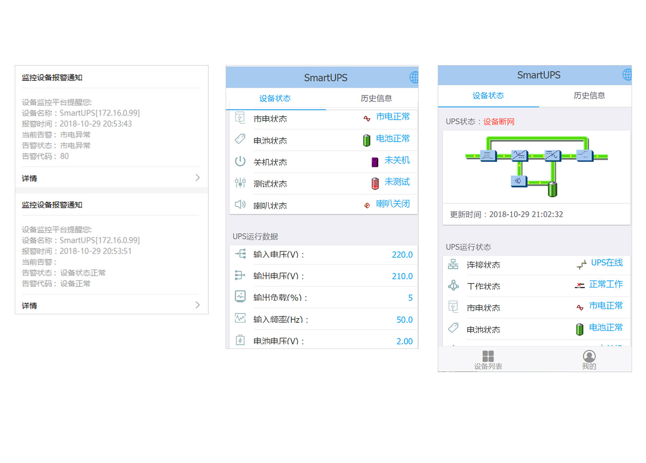The width and height of the screenshot is (646, 463).
Task: Click the waveform icon beside 输入频率(Hz)
Action: [x=240, y=319]
